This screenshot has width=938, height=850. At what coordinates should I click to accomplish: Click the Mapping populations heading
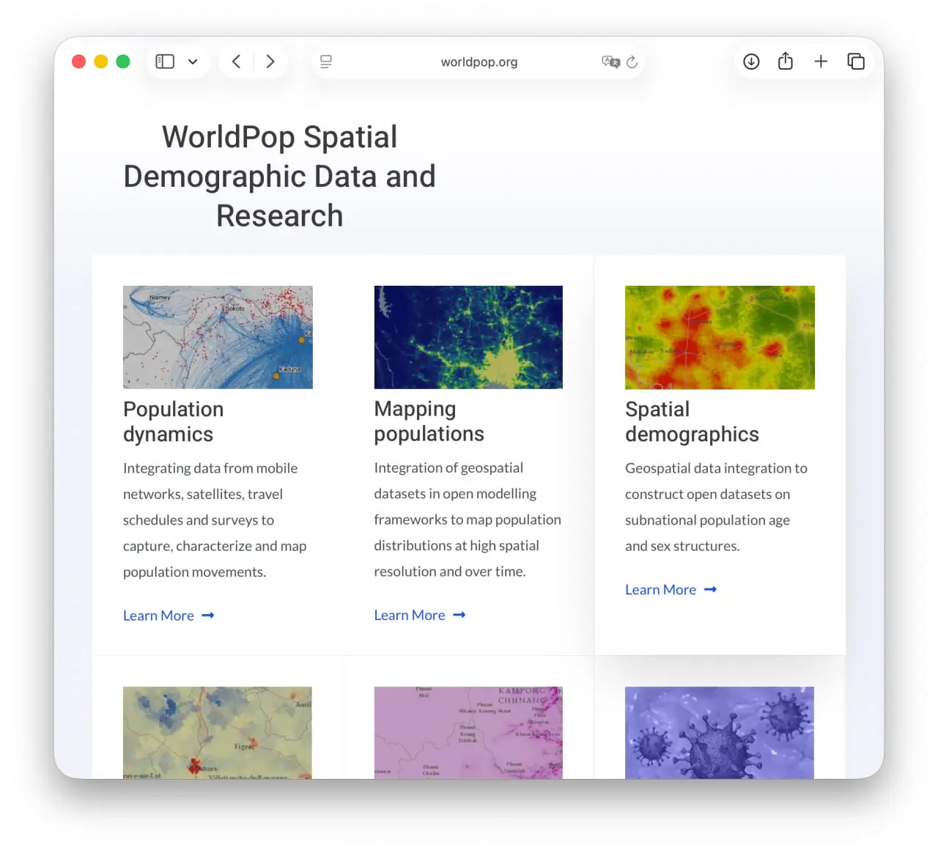click(x=429, y=421)
